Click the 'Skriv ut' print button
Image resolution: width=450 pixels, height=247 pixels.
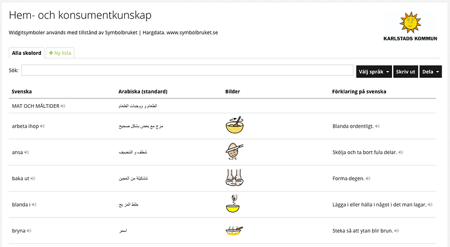pyautogui.click(x=405, y=72)
